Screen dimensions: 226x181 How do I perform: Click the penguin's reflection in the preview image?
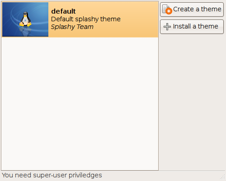click(25, 31)
